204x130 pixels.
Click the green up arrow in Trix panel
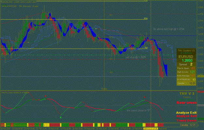click(60, 118)
